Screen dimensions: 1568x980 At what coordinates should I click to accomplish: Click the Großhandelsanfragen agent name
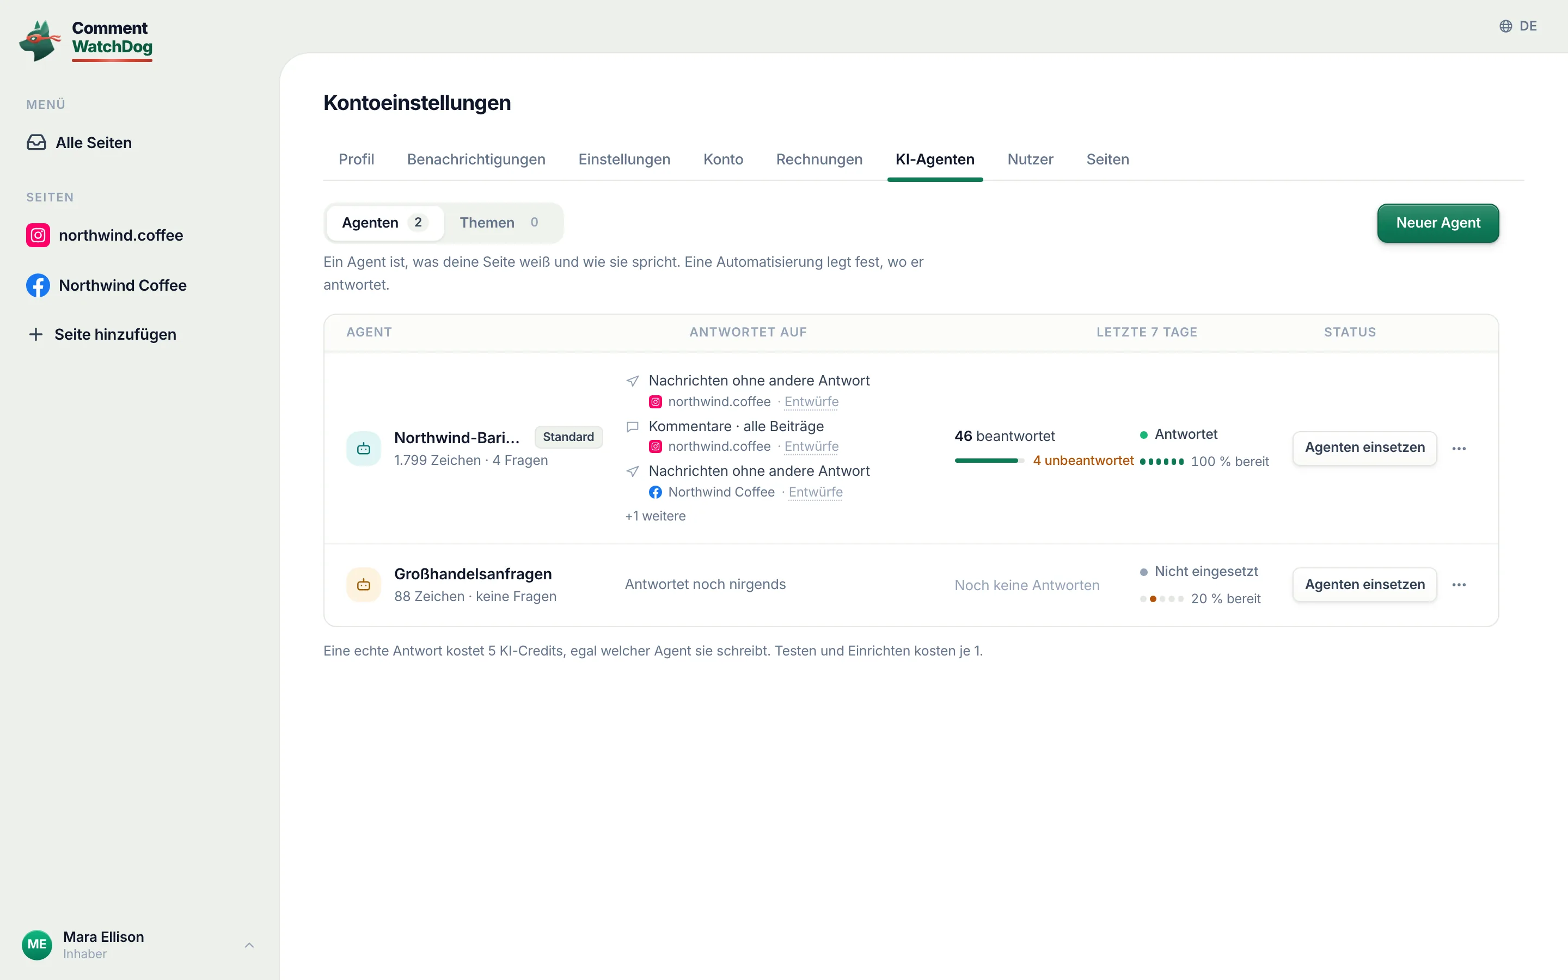473,574
